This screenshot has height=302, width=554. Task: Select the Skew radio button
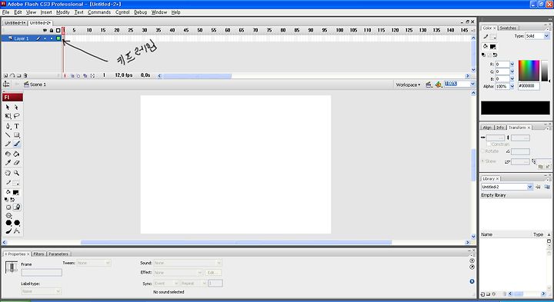click(483, 161)
